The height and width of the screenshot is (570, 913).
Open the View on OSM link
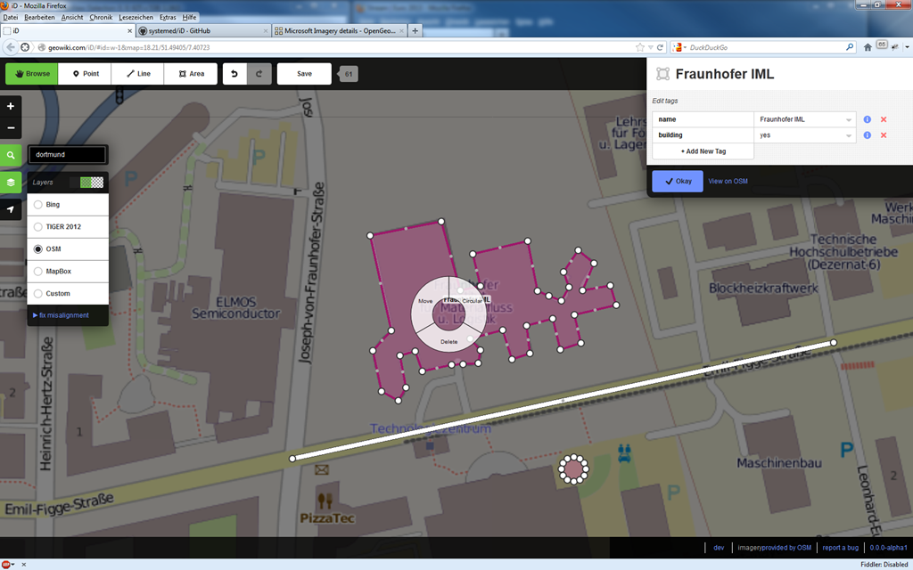click(x=728, y=182)
